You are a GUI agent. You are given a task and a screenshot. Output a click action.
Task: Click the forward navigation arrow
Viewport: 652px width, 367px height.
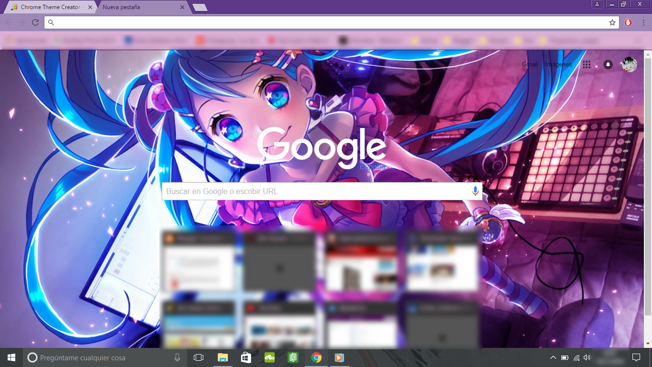pyautogui.click(x=22, y=22)
